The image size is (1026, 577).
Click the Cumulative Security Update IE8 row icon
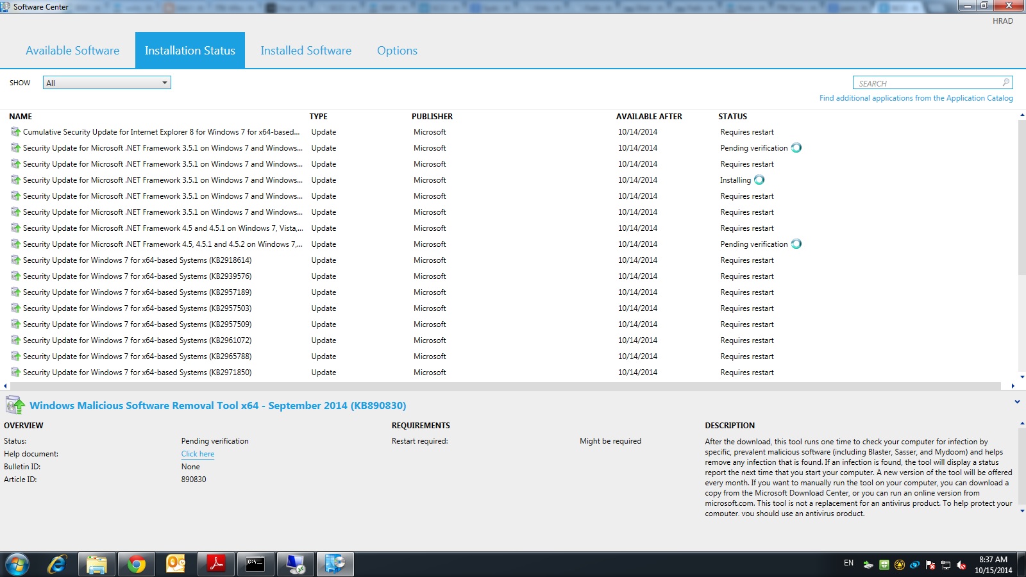[15, 132]
